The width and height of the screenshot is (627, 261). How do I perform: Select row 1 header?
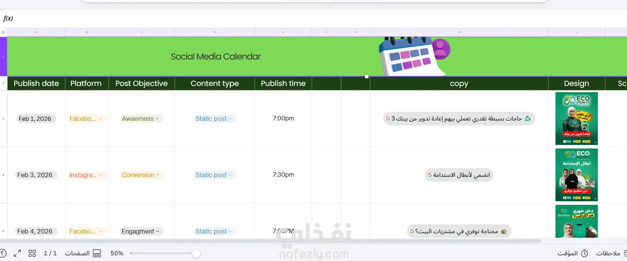point(3,56)
